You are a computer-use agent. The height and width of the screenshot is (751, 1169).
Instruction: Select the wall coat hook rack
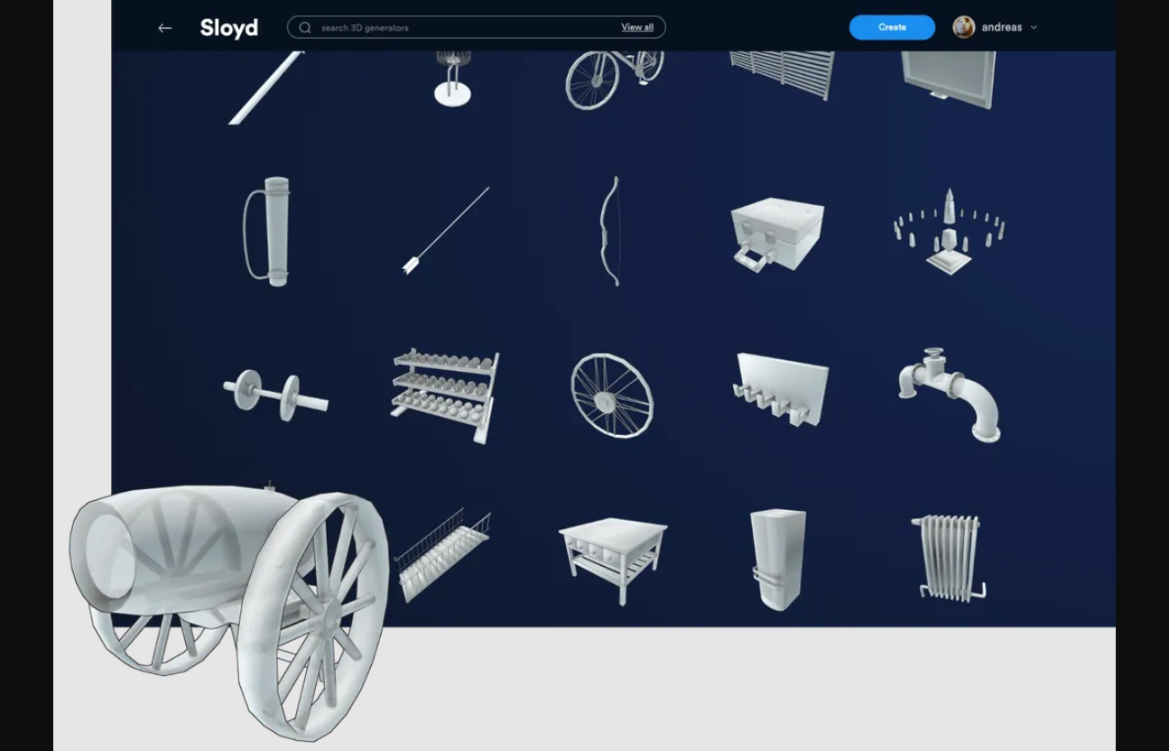point(780,389)
